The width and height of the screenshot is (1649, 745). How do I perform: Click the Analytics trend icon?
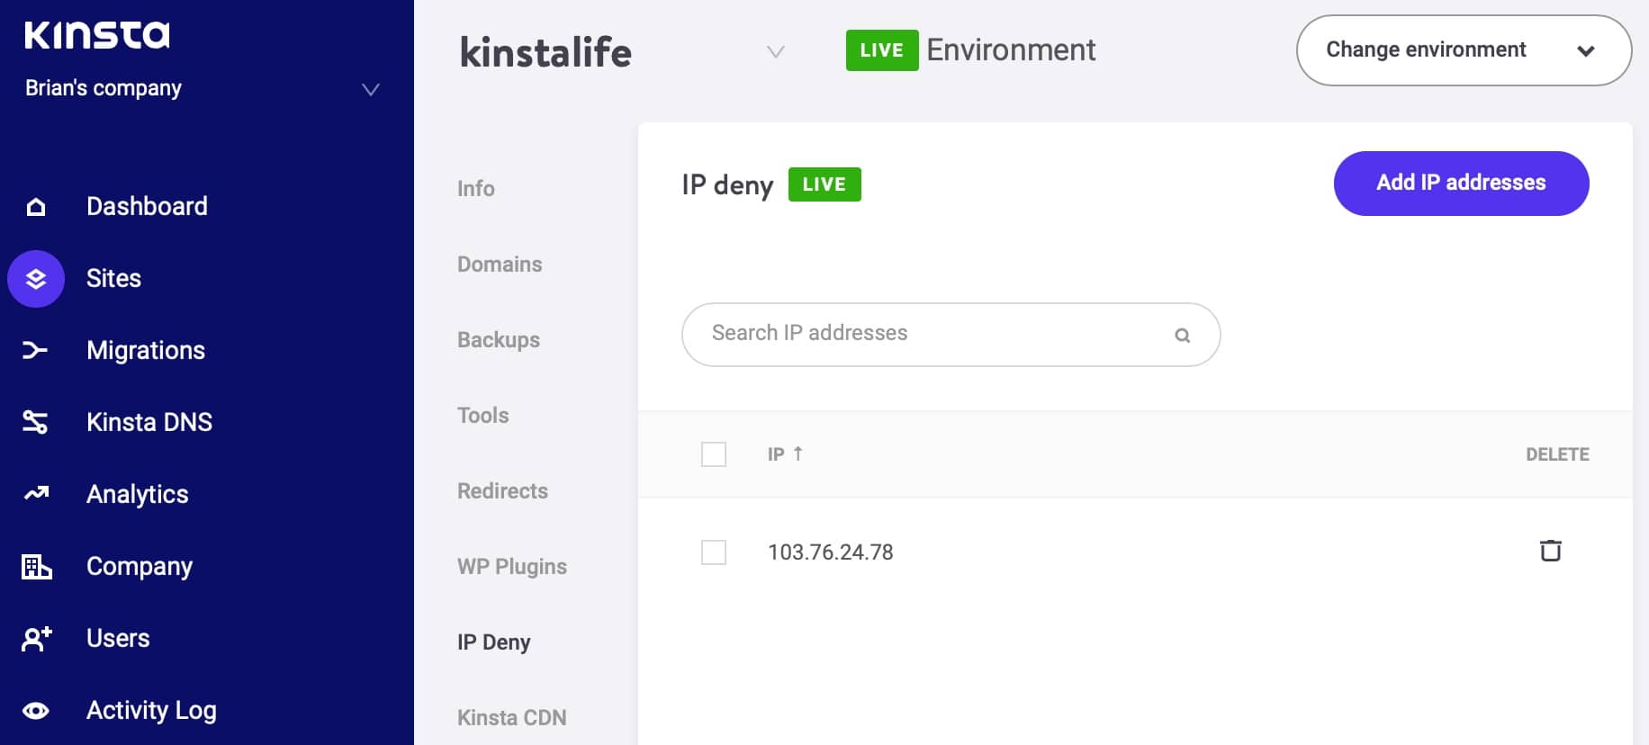pyautogui.click(x=36, y=493)
